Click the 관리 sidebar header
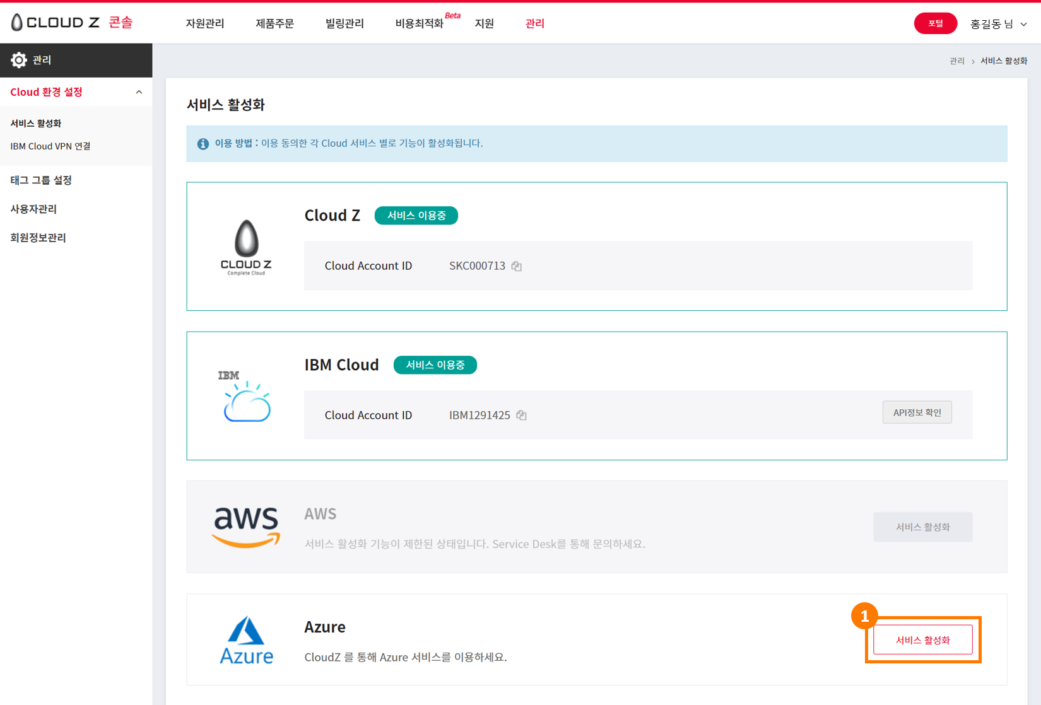The image size is (1041, 705). tap(76, 60)
